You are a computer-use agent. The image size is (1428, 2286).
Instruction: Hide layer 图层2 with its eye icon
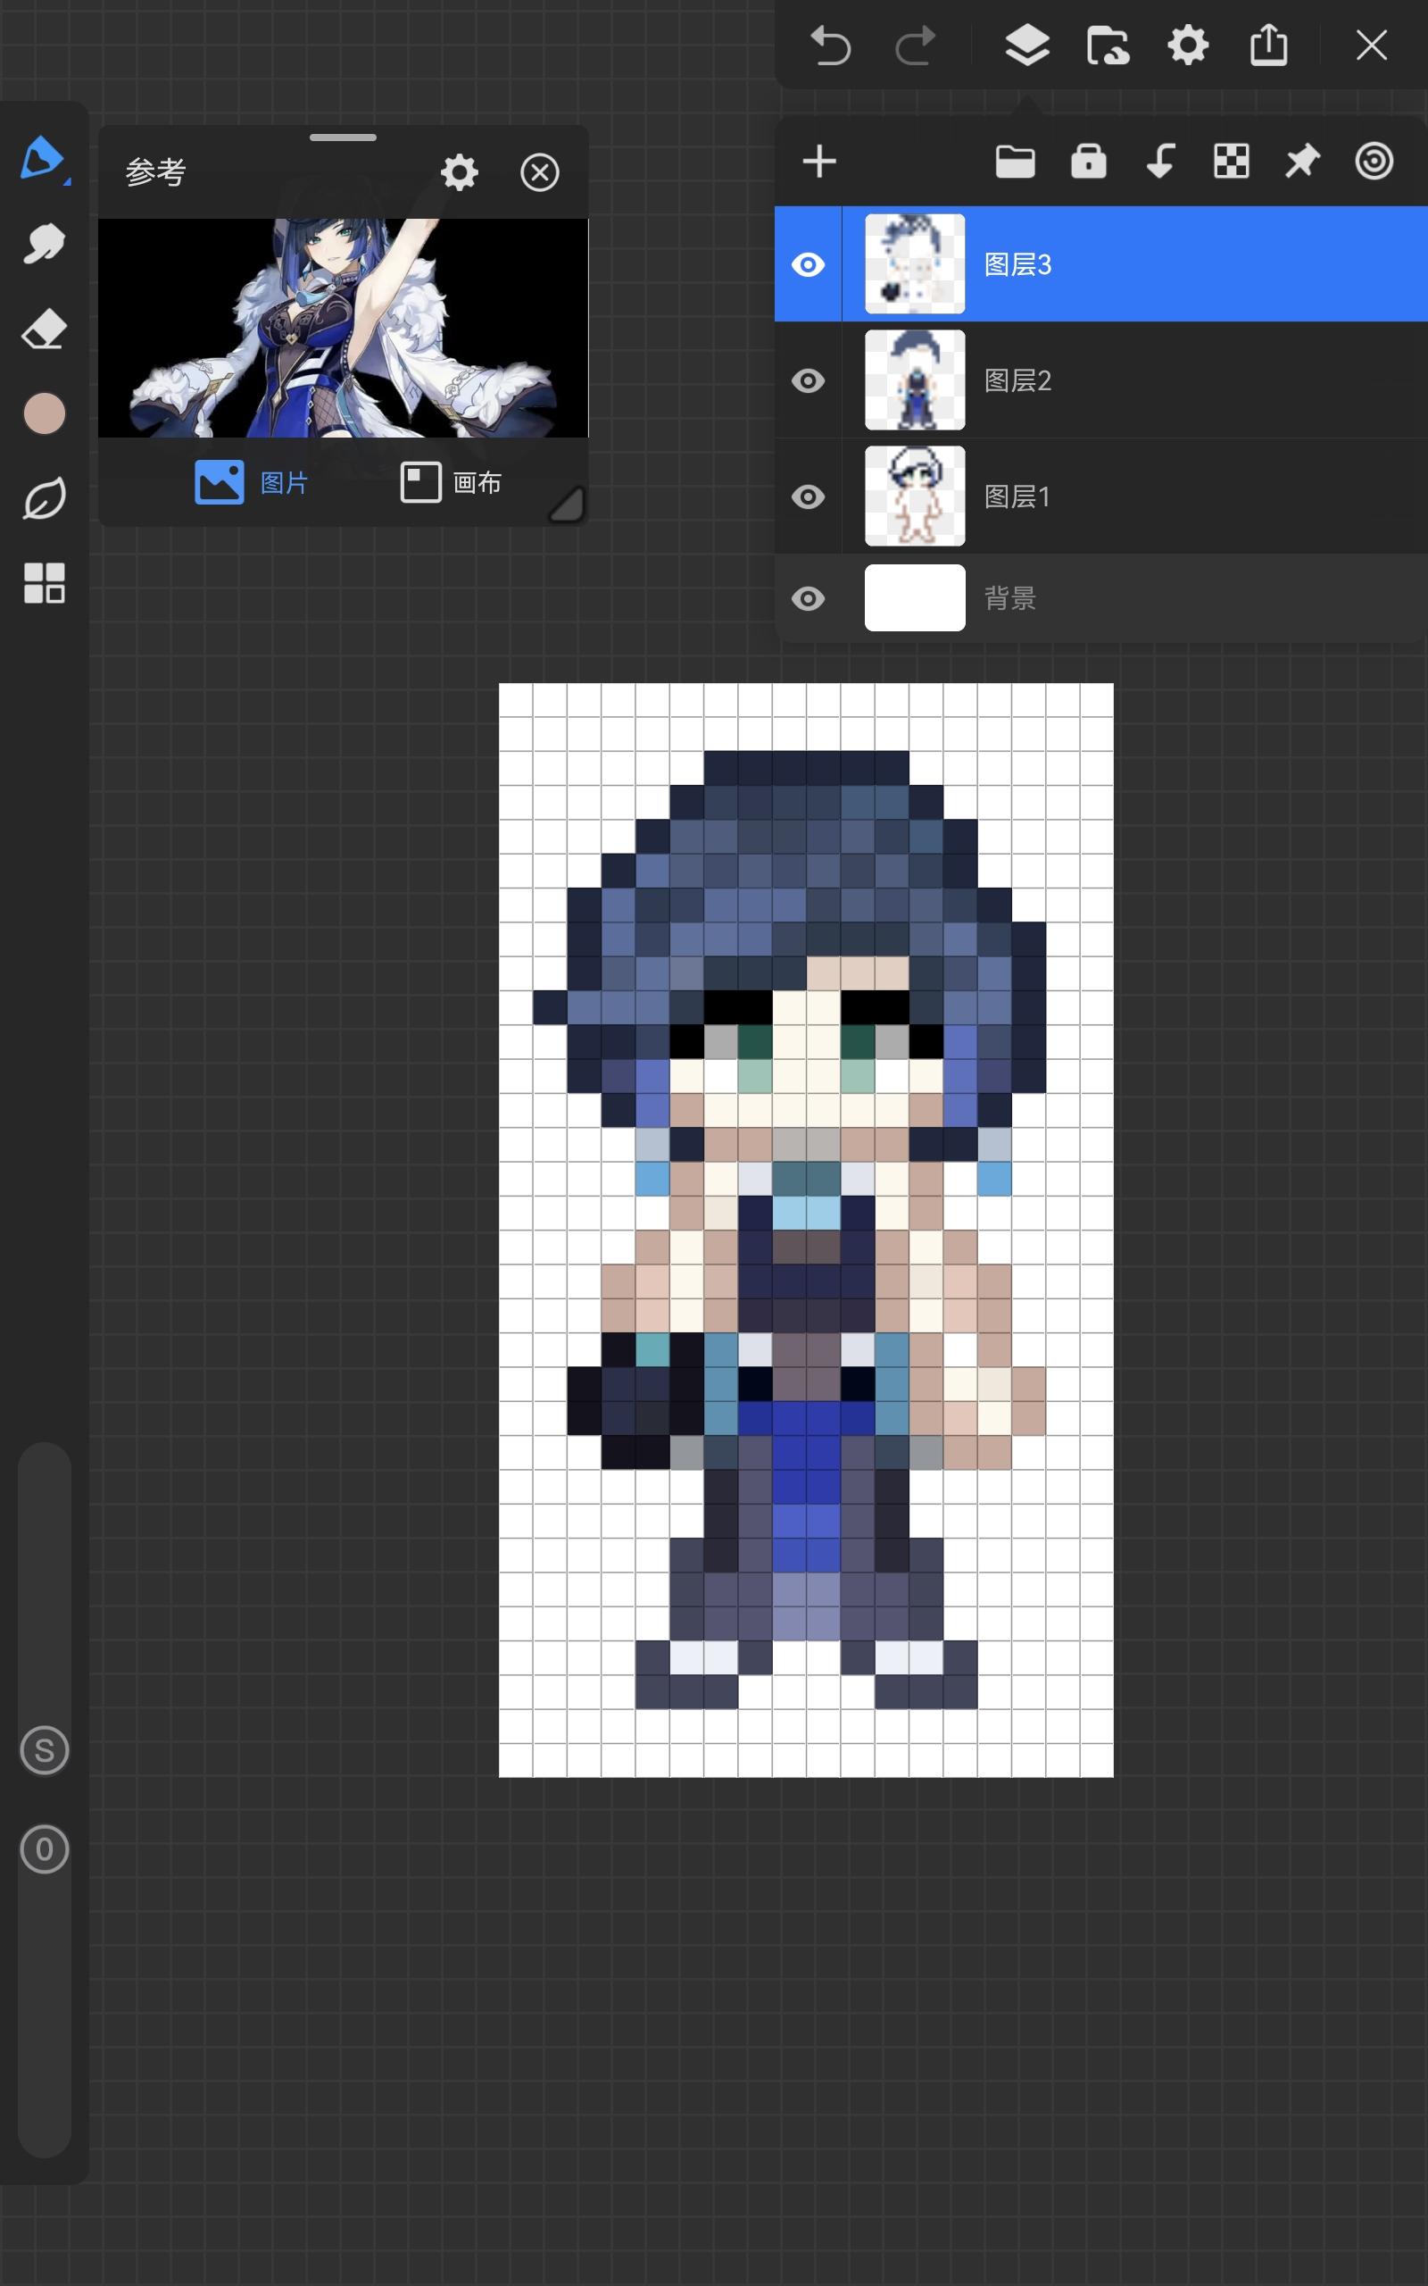point(808,380)
